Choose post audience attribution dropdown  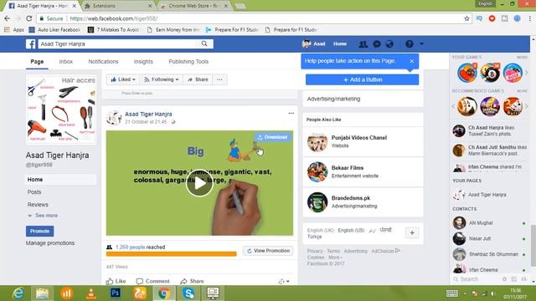tap(284, 281)
